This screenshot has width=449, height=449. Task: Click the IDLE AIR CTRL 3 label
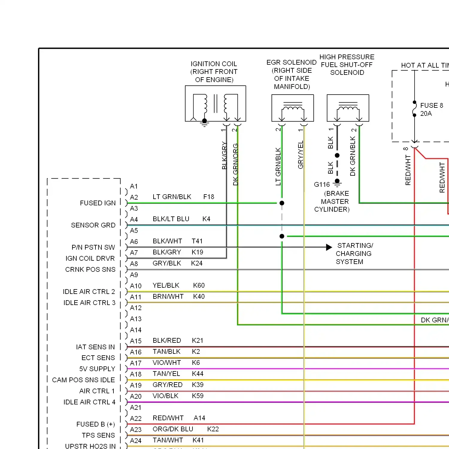point(90,303)
